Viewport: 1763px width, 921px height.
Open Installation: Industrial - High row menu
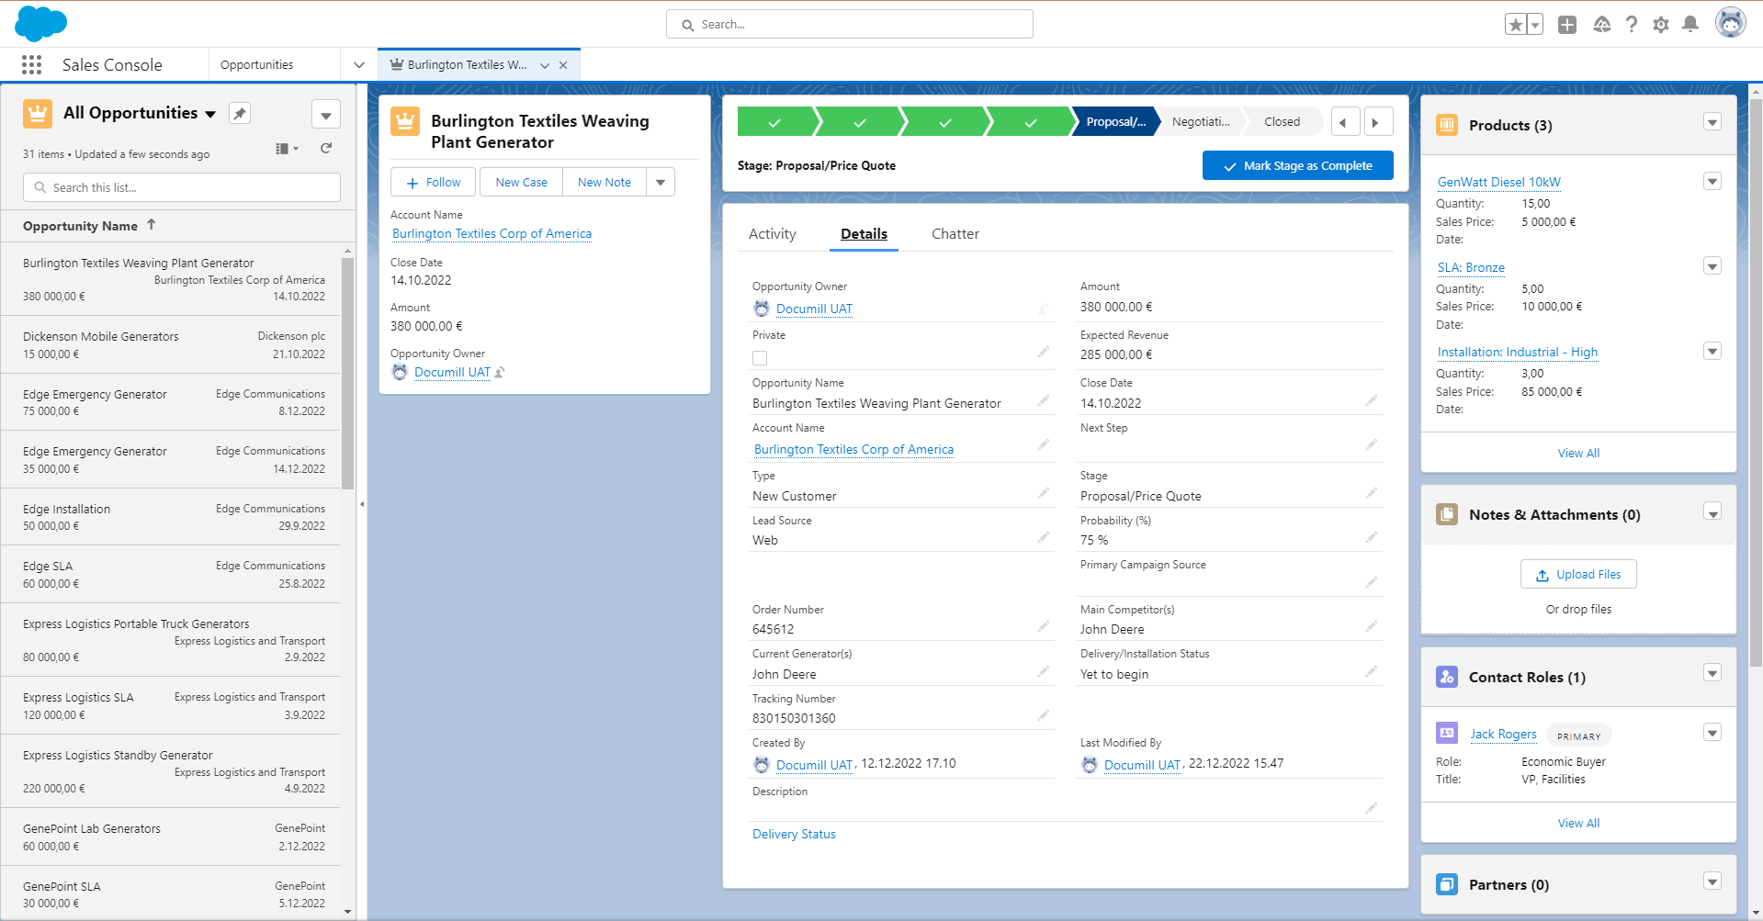pos(1712,351)
